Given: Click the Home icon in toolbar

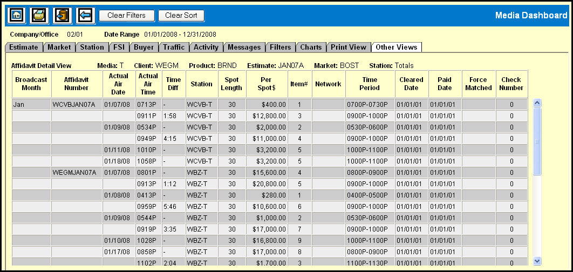Looking at the screenshot, I should click(x=16, y=16).
